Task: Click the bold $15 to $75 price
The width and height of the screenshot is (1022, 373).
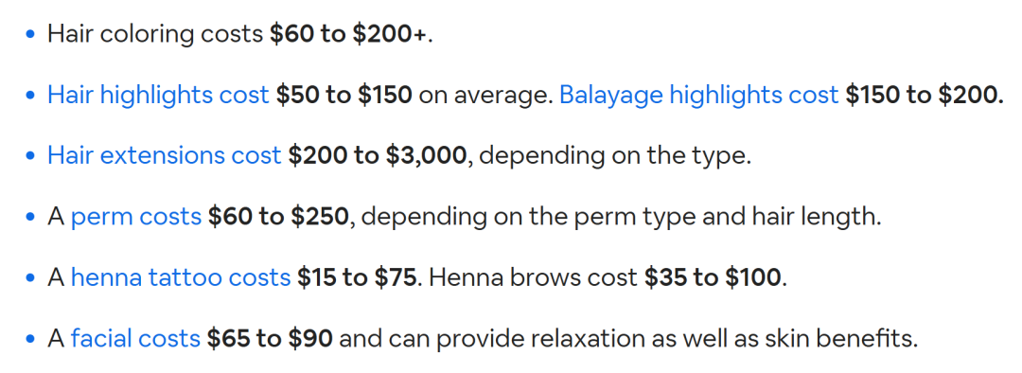Action: click(357, 277)
